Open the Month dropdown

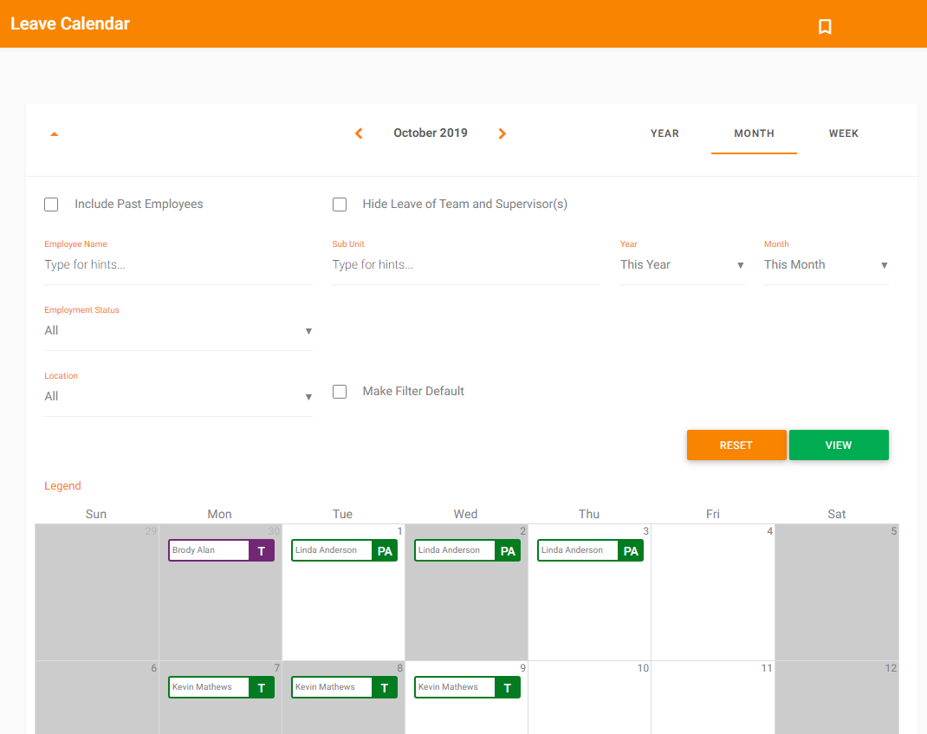(826, 265)
